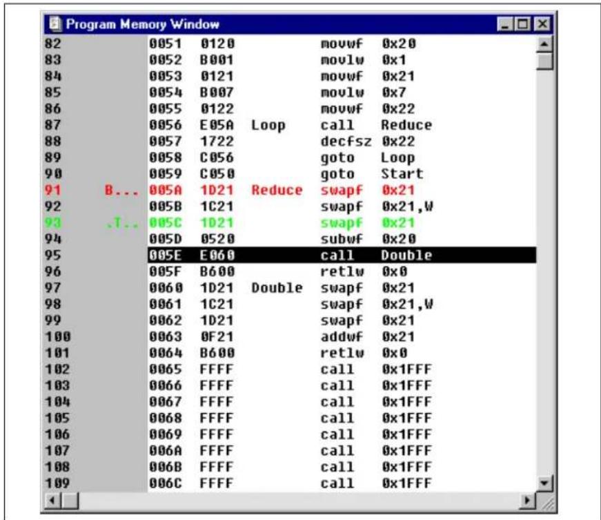Click address 0062 on line 99
The width and height of the screenshot is (601, 520).
[165, 320]
